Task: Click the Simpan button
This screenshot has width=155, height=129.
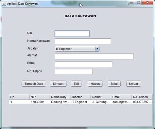Action: pos(58,84)
